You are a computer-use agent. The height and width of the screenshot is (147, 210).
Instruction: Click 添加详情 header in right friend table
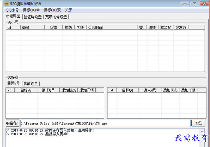(188, 90)
